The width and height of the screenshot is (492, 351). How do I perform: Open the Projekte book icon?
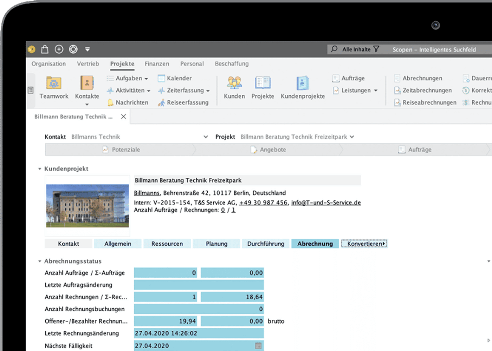263,83
